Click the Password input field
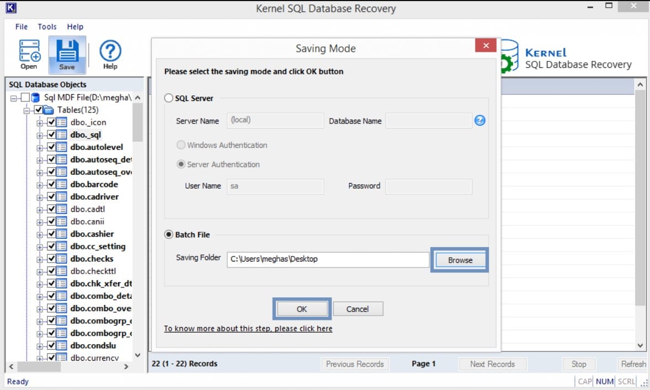 (429, 186)
